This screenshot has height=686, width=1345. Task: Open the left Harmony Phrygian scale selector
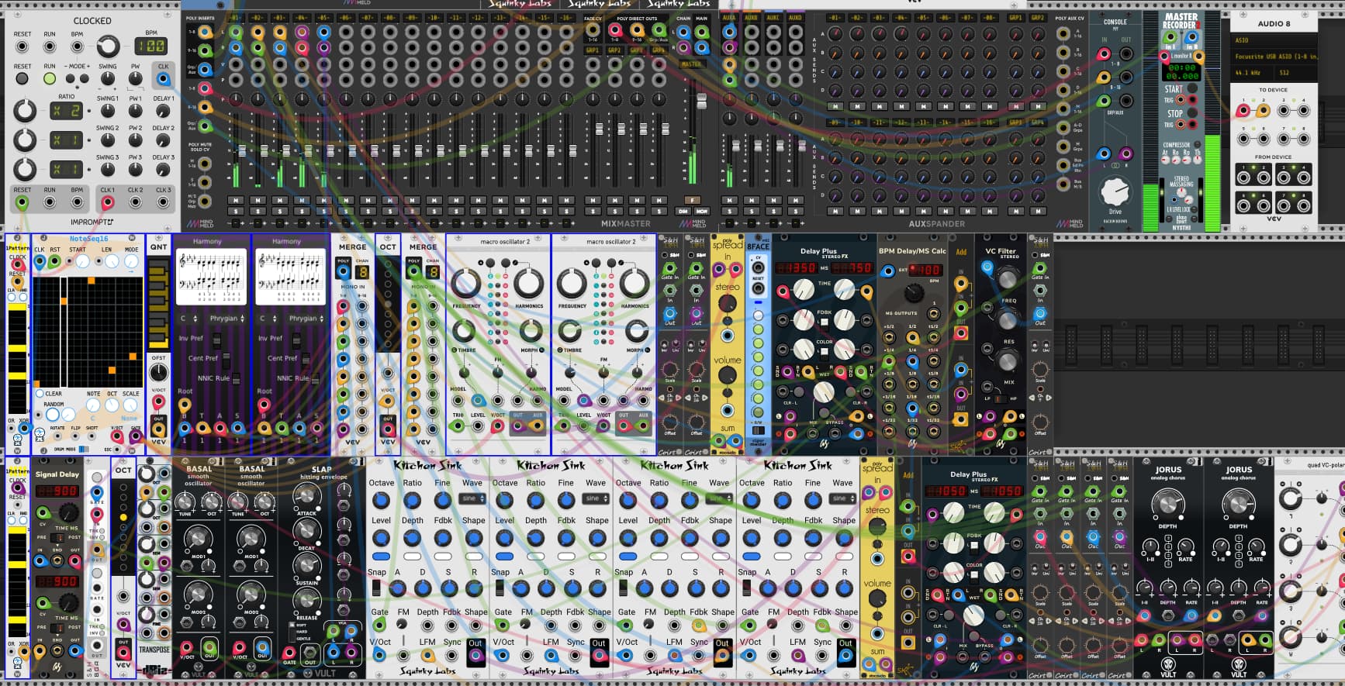[228, 319]
